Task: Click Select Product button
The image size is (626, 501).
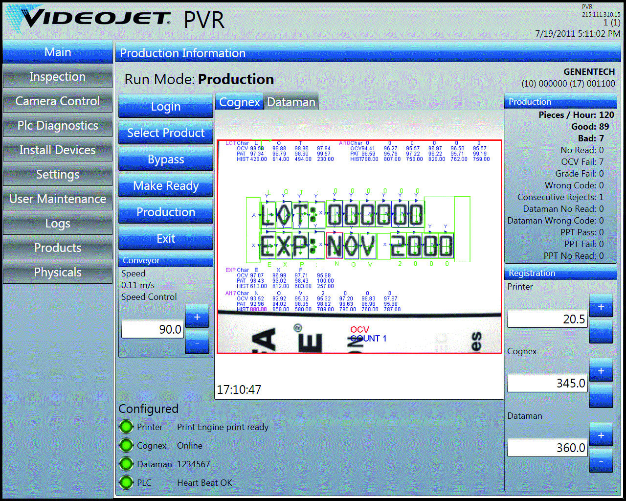Action: (166, 133)
